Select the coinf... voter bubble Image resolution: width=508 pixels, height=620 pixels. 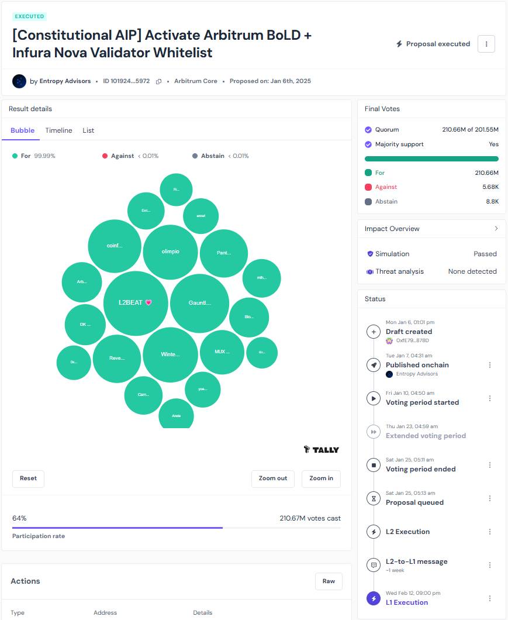(x=115, y=246)
